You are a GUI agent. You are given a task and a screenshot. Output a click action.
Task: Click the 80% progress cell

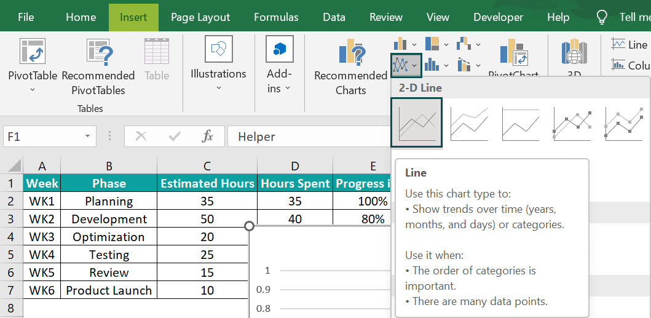coord(362,218)
